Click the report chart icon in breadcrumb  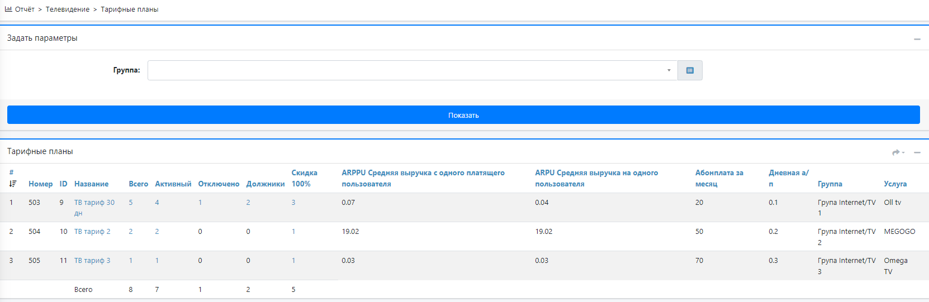pyautogui.click(x=8, y=9)
